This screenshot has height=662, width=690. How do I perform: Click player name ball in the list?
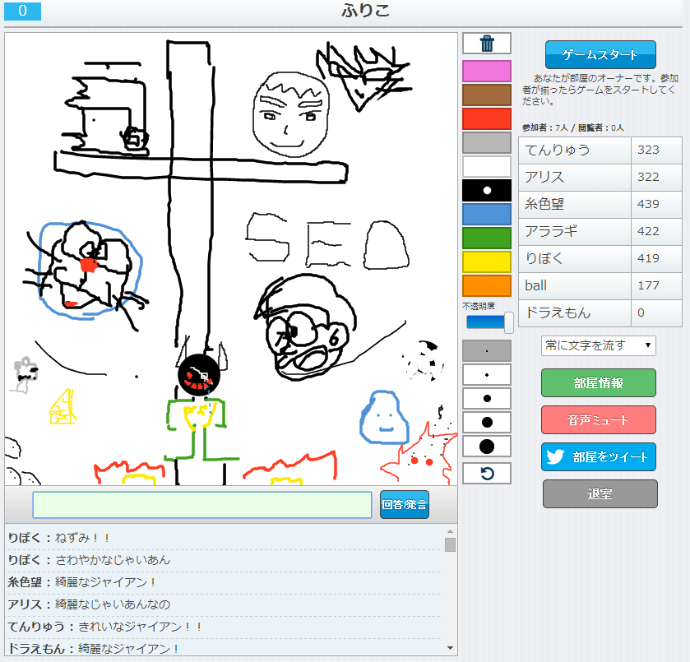click(535, 285)
